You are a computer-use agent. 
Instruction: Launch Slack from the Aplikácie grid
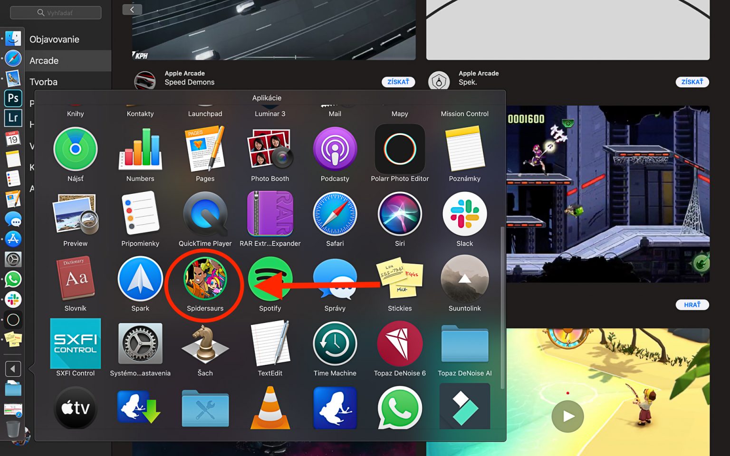pos(465,214)
